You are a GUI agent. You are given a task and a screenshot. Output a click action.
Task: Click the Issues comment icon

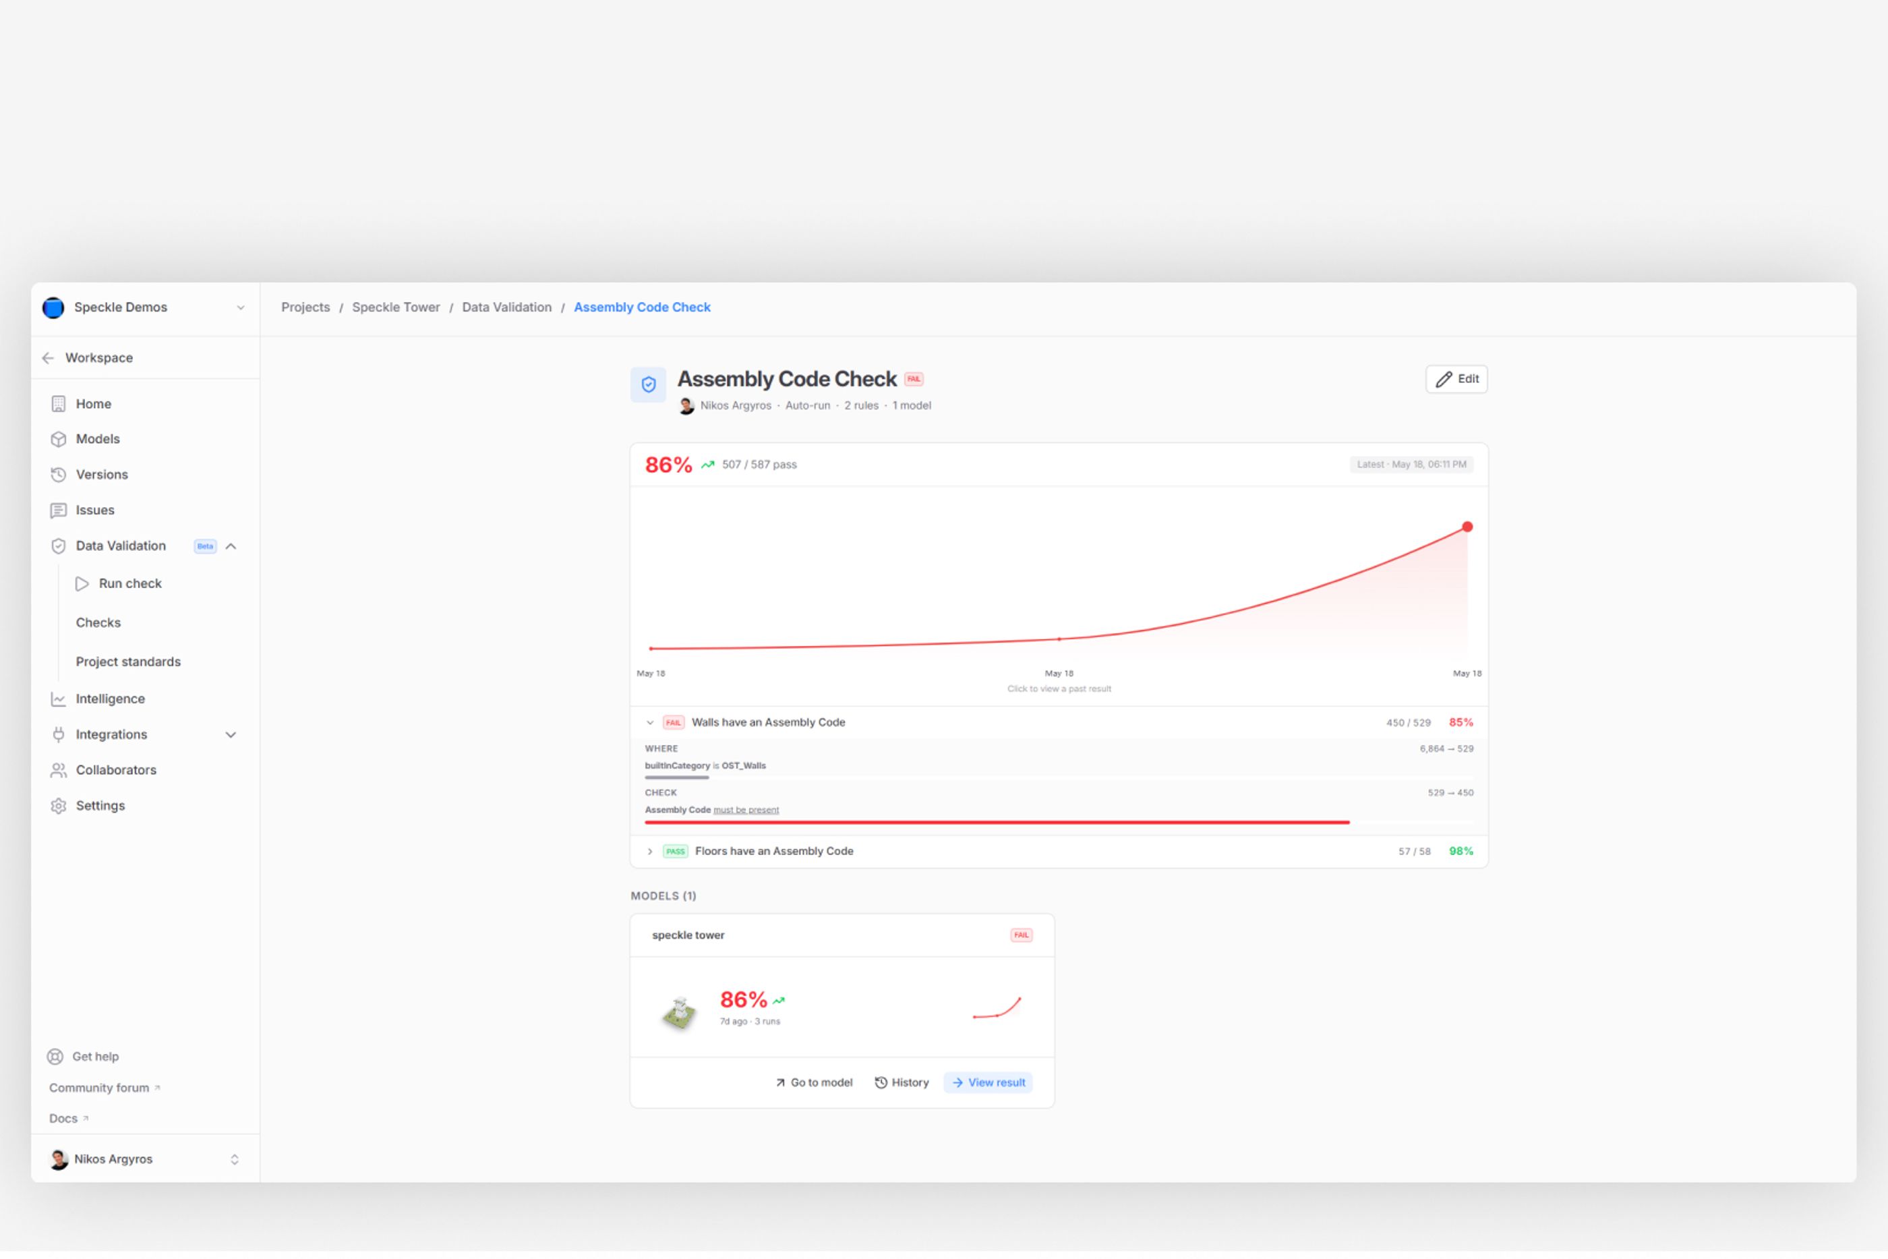pyautogui.click(x=59, y=510)
